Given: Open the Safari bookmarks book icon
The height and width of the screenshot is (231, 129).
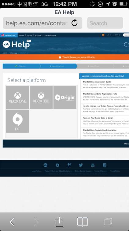Looking at the screenshot, I should (83, 221).
